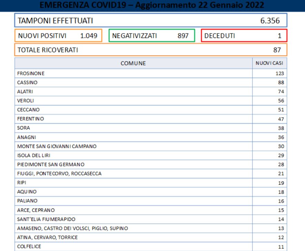Click the value '56' for Veroli
Image resolution: width=305 pixels, height=251 pixels.
coord(281,100)
